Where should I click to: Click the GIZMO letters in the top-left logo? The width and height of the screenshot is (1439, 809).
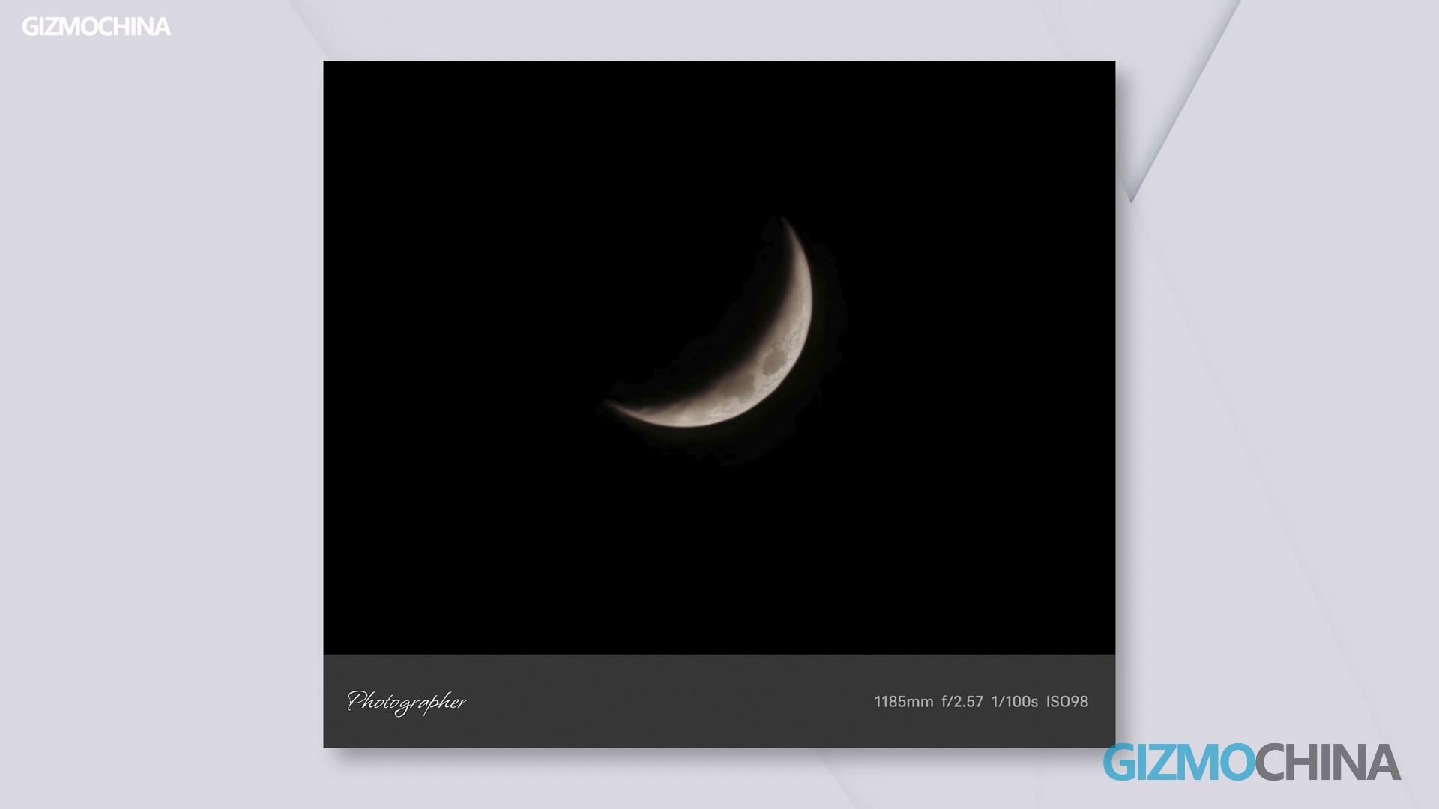[60, 27]
